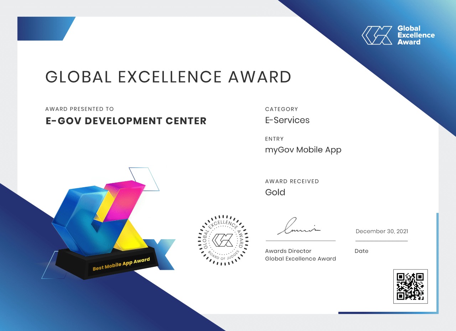Viewport: 456px width, 331px height.
Task: Click the 'E-Services' category value
Action: click(x=287, y=120)
